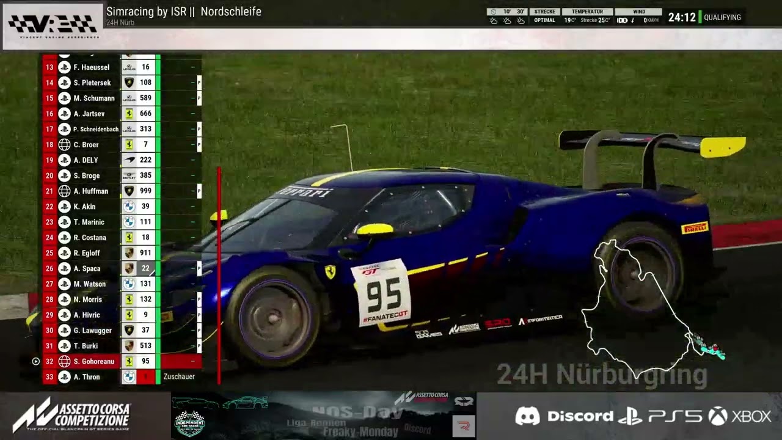Click the XBOX wordmark text
This screenshot has height=440, width=782.
pyautogui.click(x=751, y=417)
